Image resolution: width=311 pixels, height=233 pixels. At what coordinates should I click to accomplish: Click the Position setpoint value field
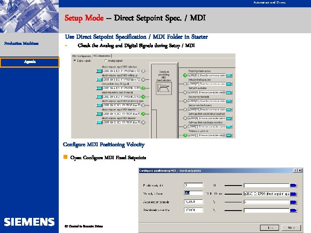tap(194, 185)
